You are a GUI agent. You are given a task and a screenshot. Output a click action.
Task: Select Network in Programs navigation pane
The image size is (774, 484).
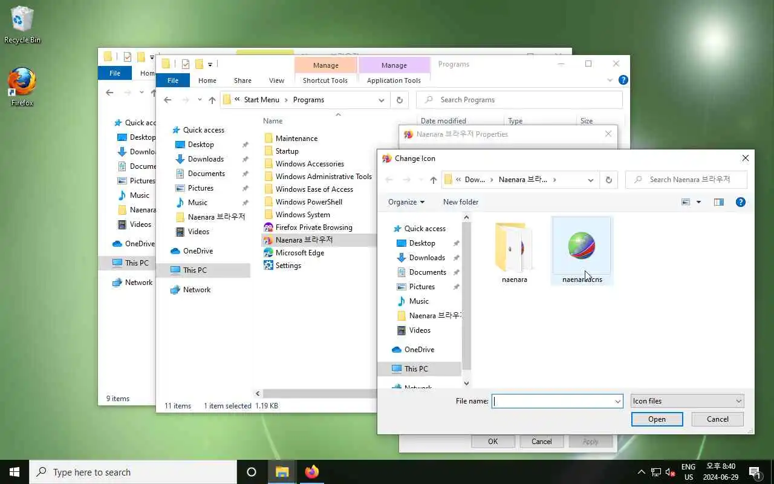coord(197,290)
